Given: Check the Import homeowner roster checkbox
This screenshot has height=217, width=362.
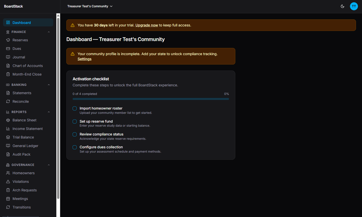Looking at the screenshot, I should (75, 108).
